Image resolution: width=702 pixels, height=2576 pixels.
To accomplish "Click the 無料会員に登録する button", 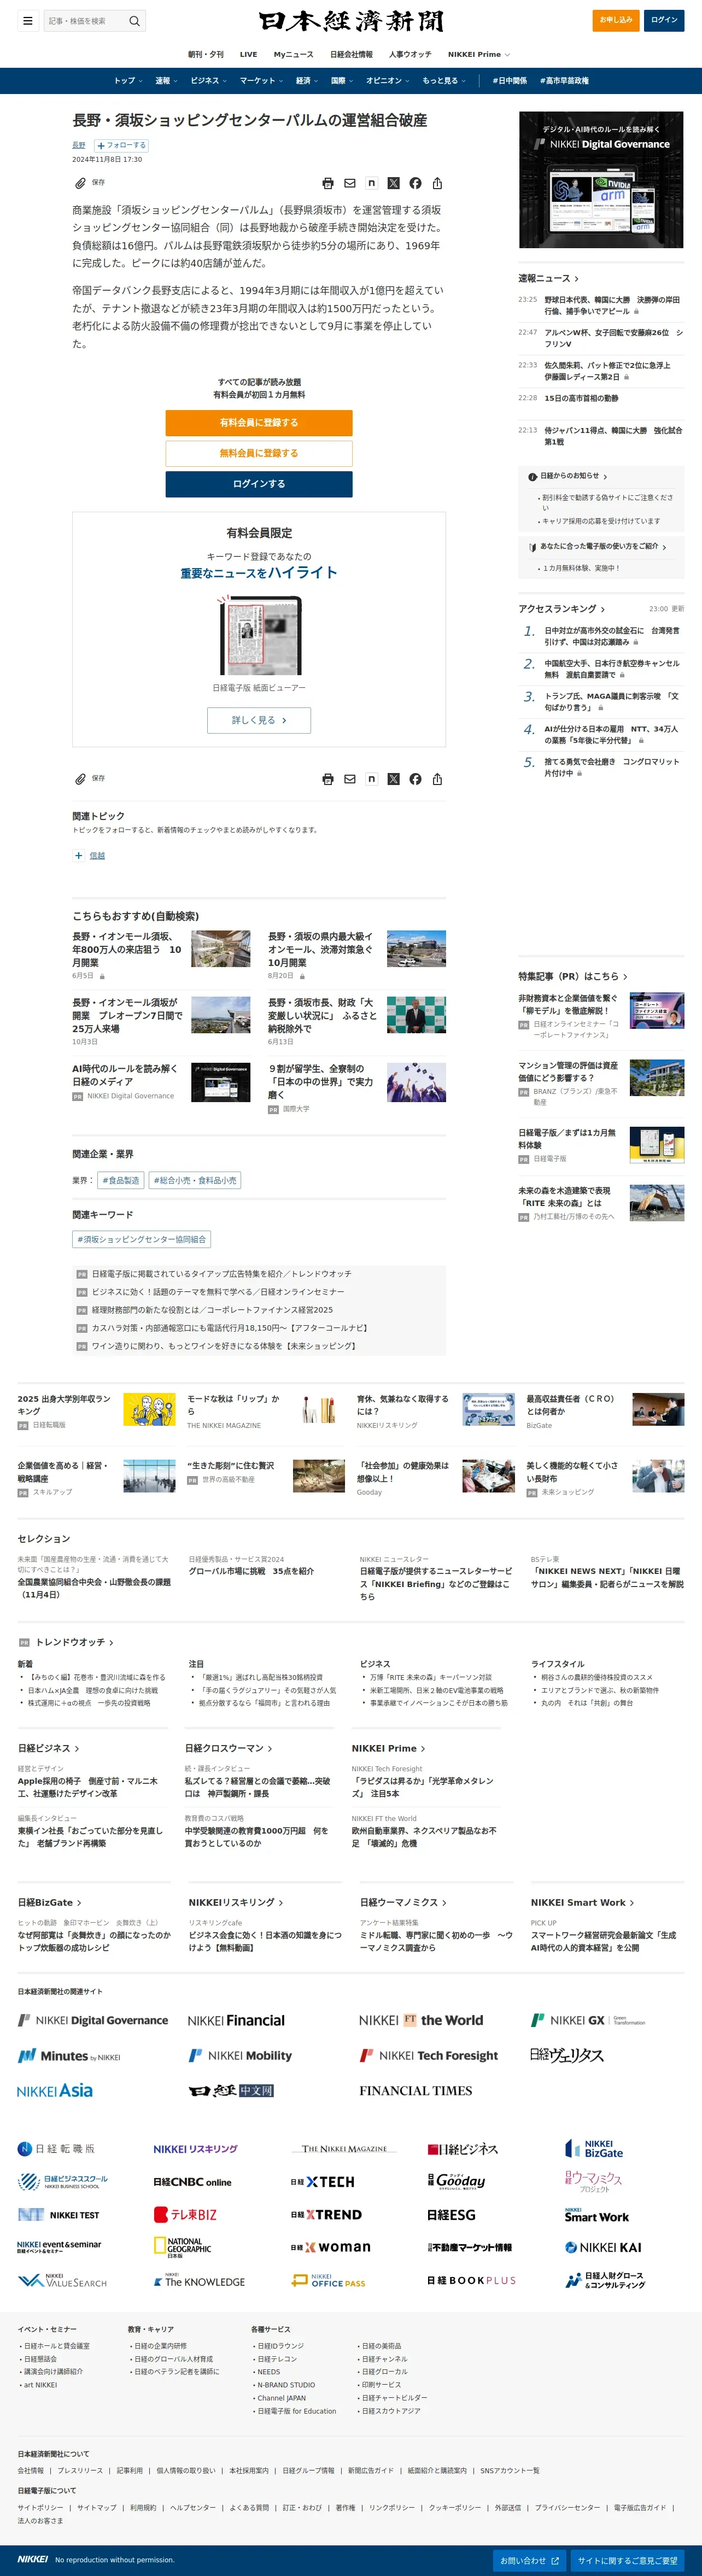I will click(259, 453).
